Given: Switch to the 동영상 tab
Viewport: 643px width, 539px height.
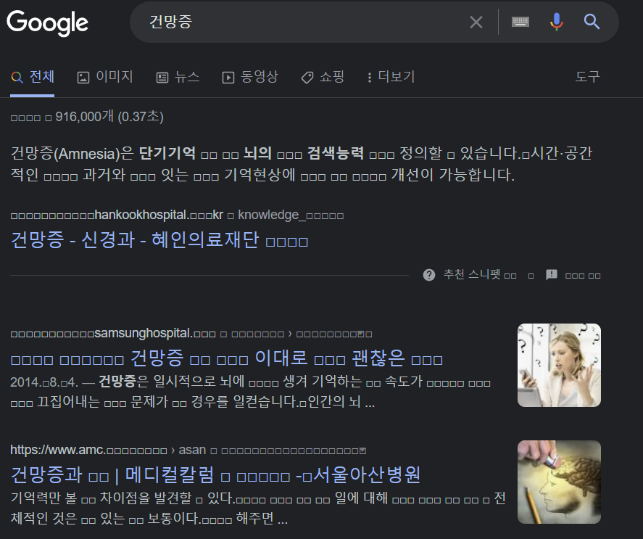Looking at the screenshot, I should point(250,77).
